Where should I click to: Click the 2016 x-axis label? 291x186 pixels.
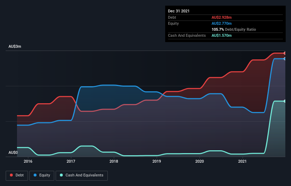[x=28, y=161]
